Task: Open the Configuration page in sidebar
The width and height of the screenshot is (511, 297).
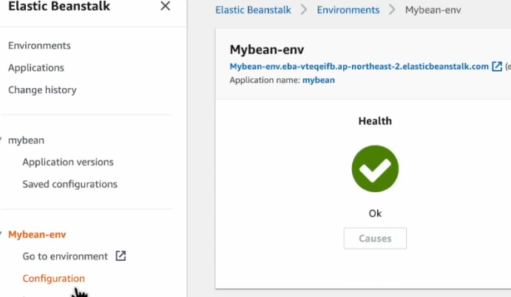Action: pos(53,279)
